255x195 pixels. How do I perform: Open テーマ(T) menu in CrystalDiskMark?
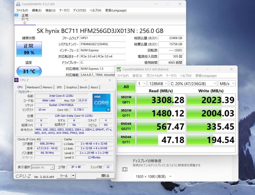tap(171, 76)
